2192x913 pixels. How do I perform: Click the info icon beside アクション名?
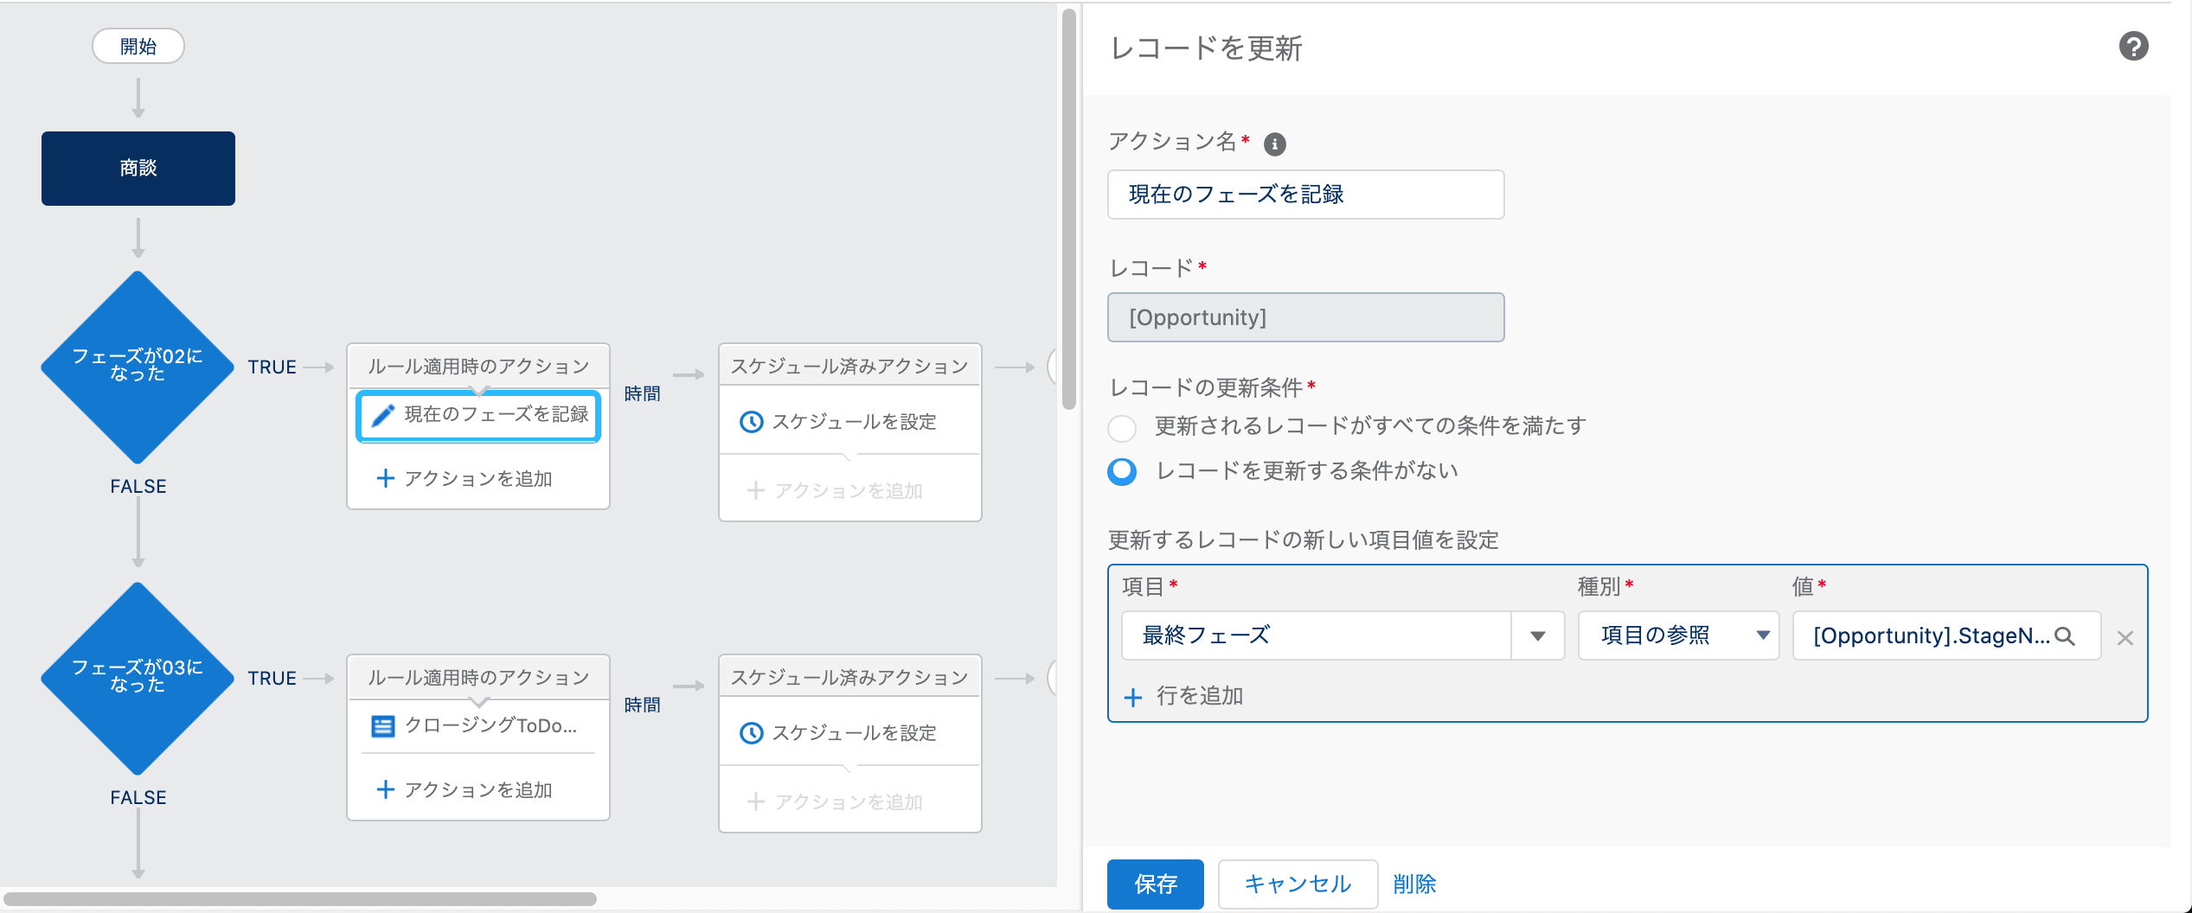click(x=1274, y=144)
